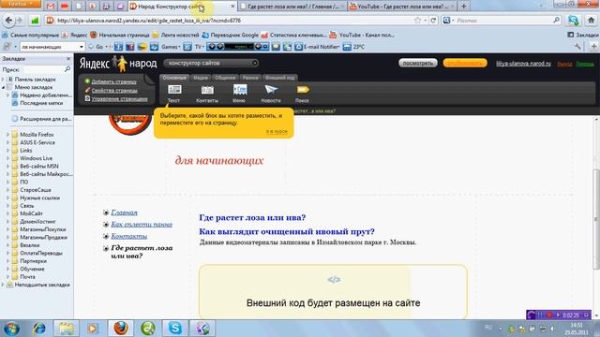Viewport: 600px width, 337px height.
Task: Open E-mail Notifier toolbar item
Action: tap(317, 47)
